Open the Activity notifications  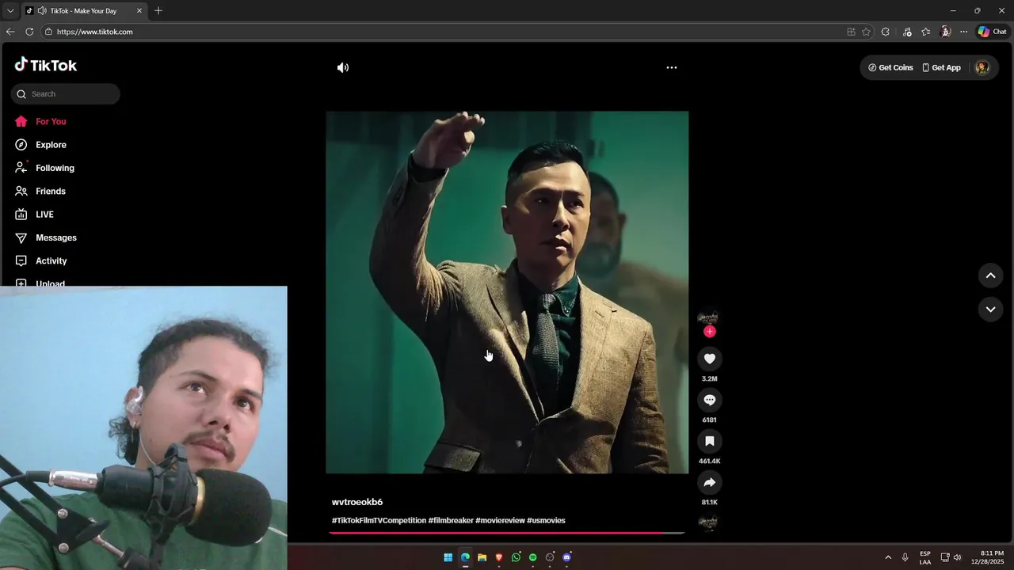[x=41, y=261]
